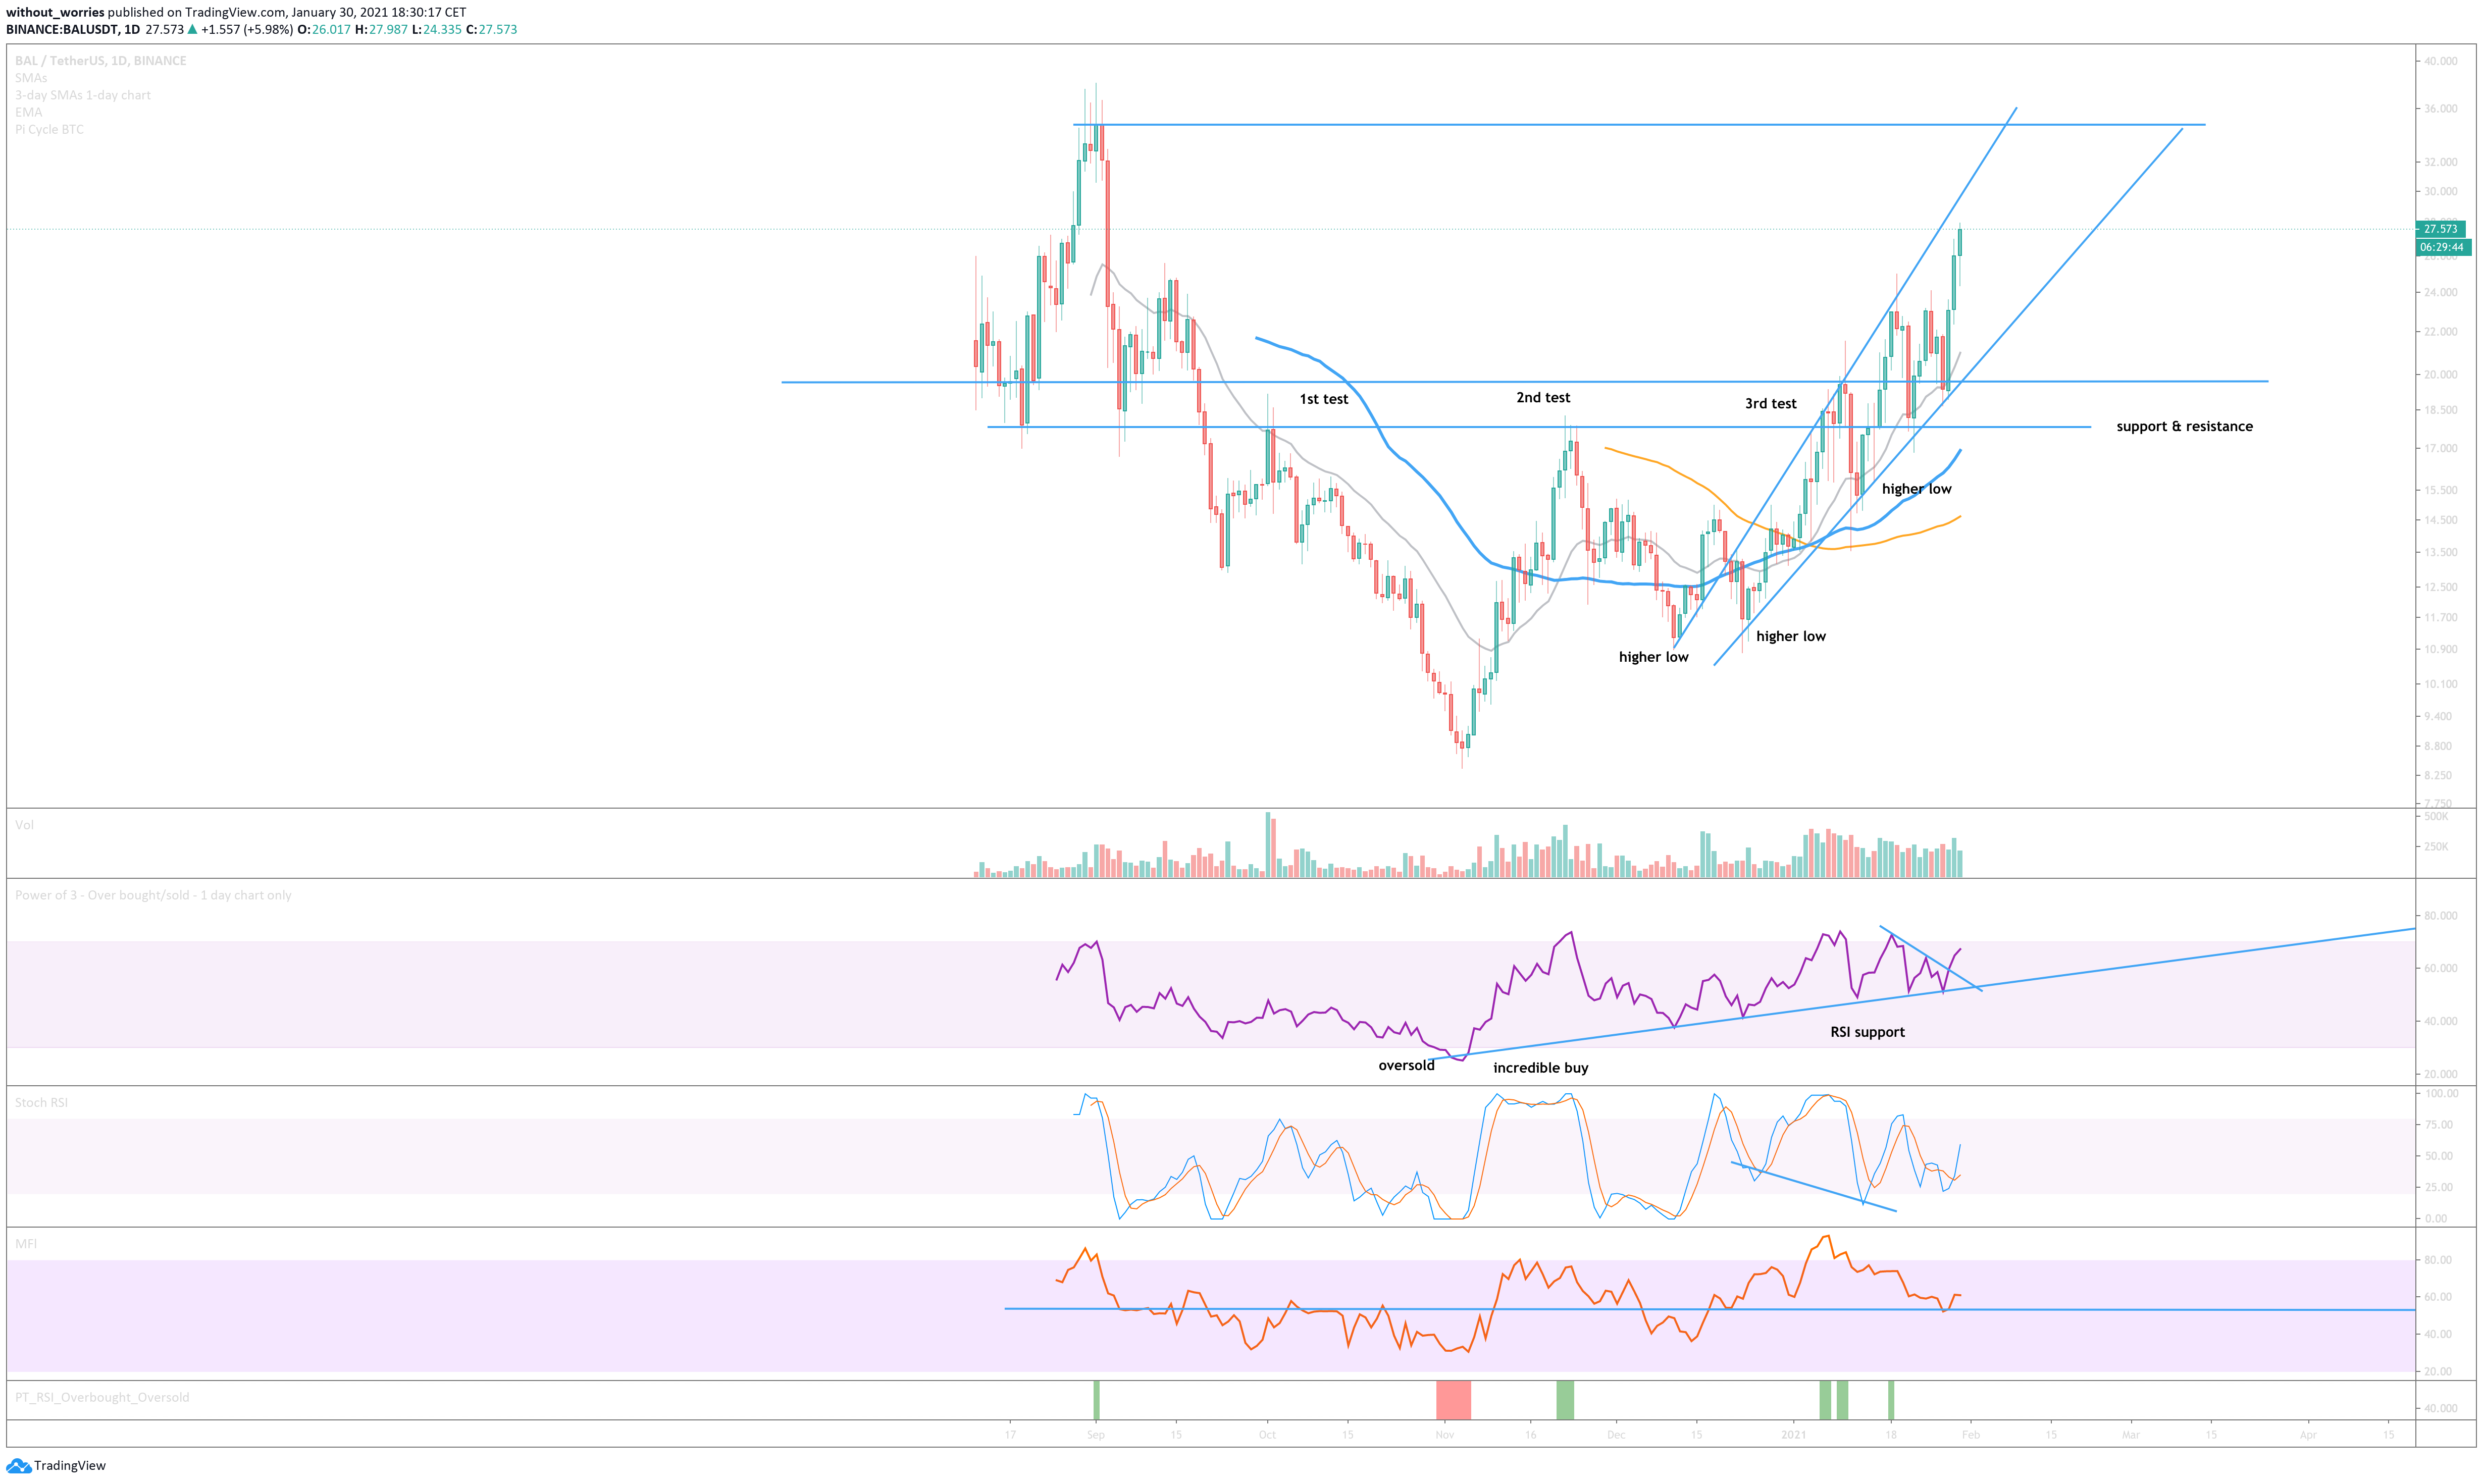Image resolution: width=2483 pixels, height=1484 pixels.
Task: Click the 500K volume axis label
Action: pyautogui.click(x=2436, y=817)
